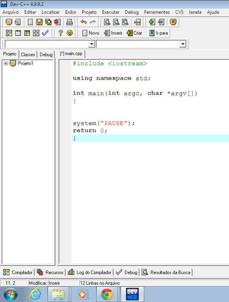
Task: Click the Criar toolbar button
Action: tap(134, 33)
